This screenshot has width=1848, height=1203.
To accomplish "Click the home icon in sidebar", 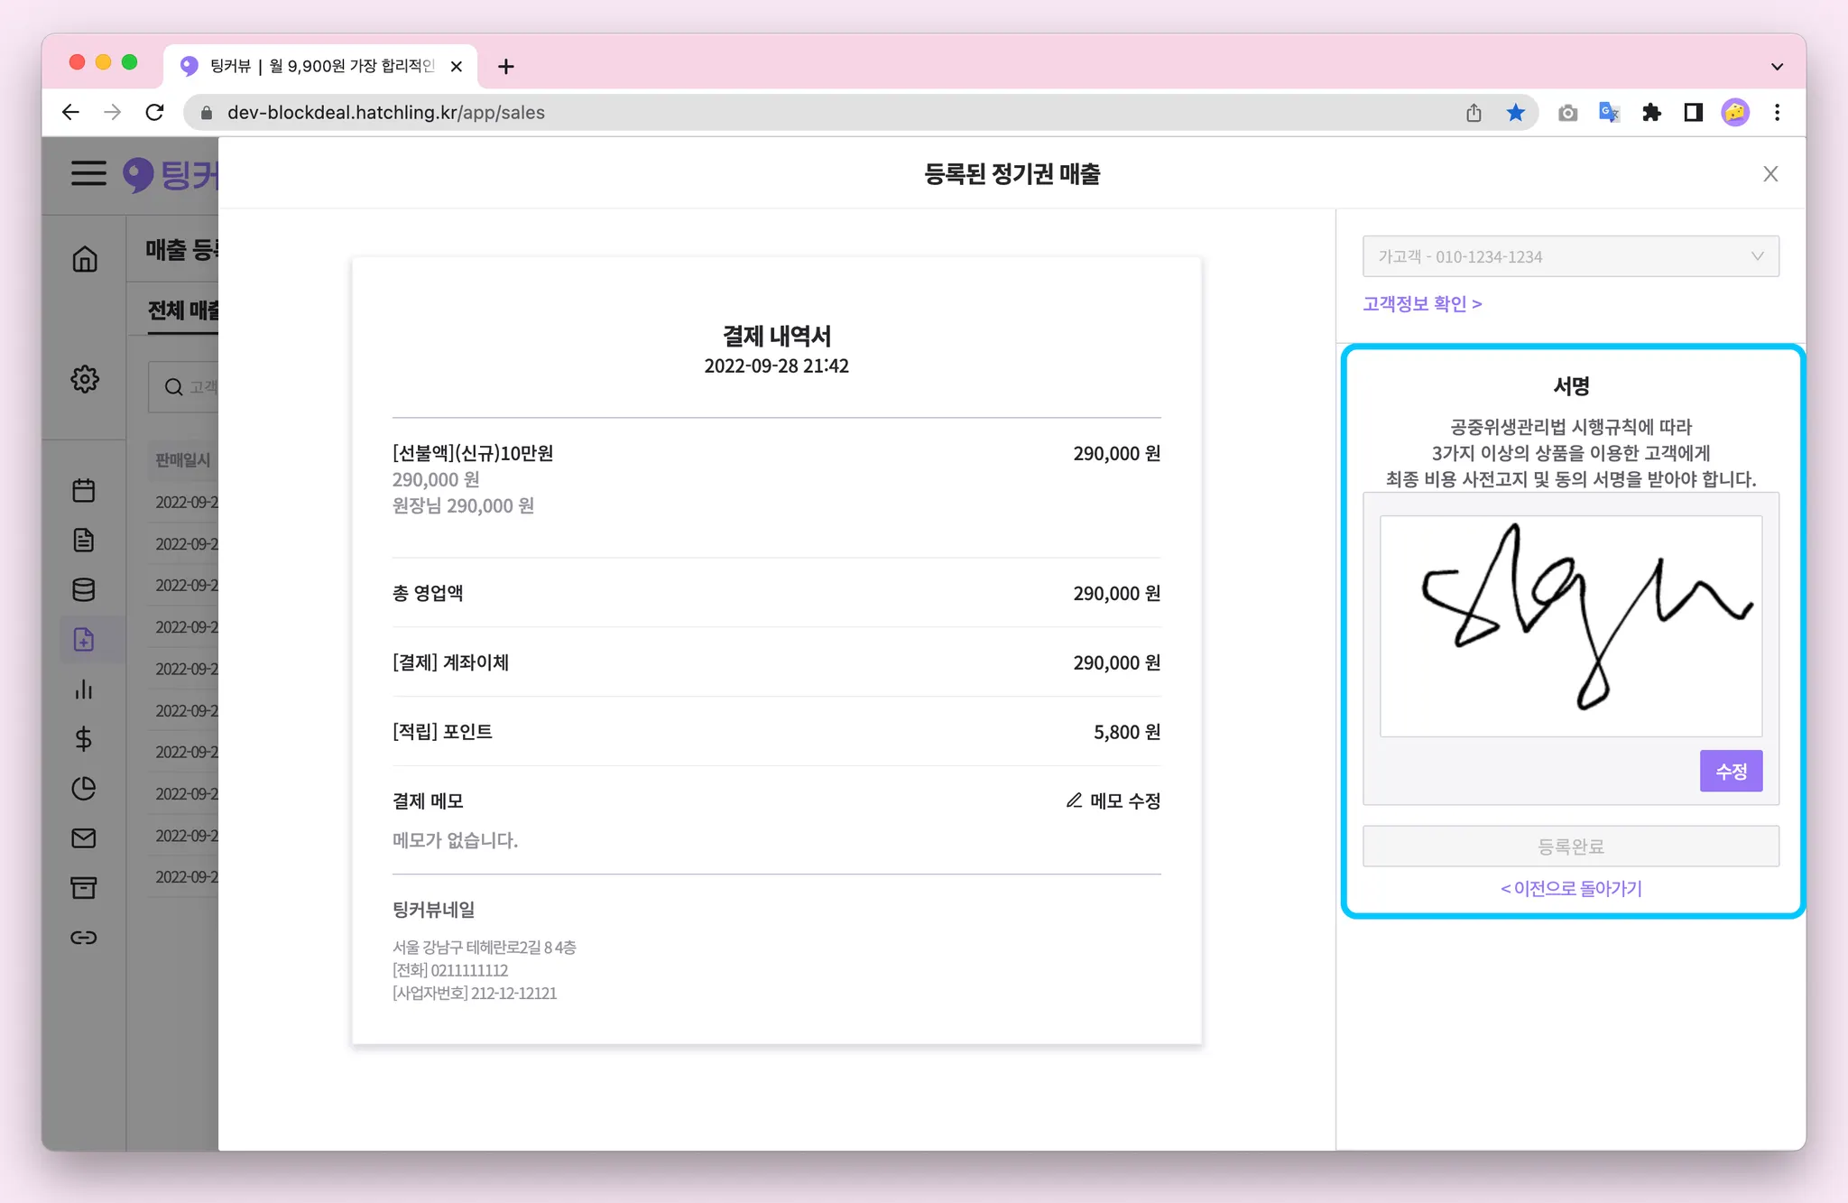I will 85,259.
